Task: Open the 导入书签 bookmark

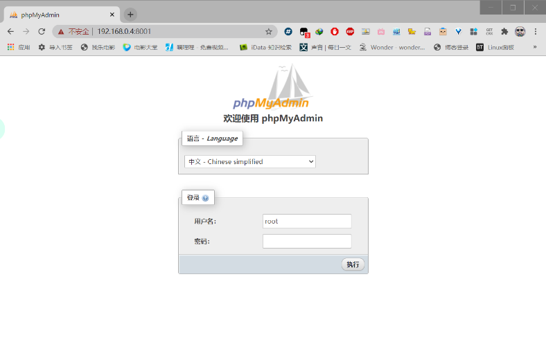Action: [55, 47]
